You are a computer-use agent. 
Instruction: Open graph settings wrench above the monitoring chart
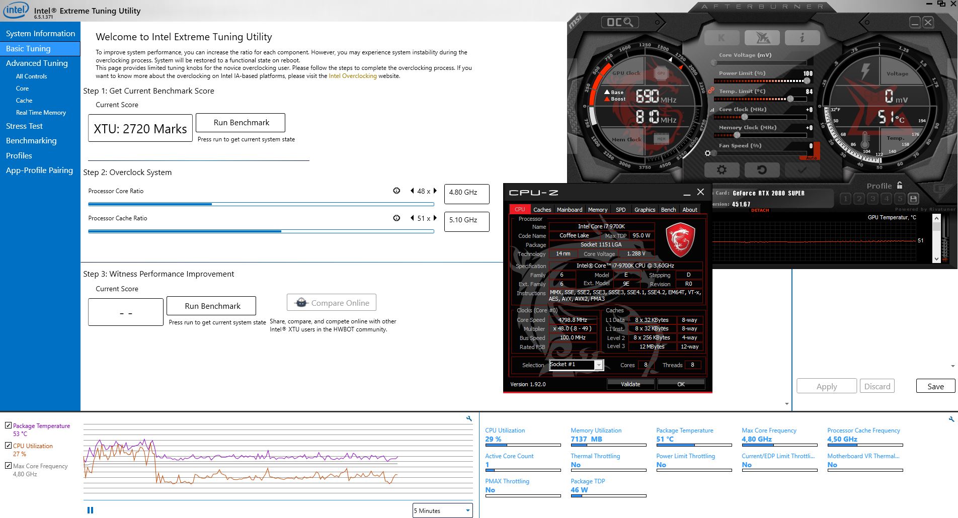pyautogui.click(x=469, y=418)
